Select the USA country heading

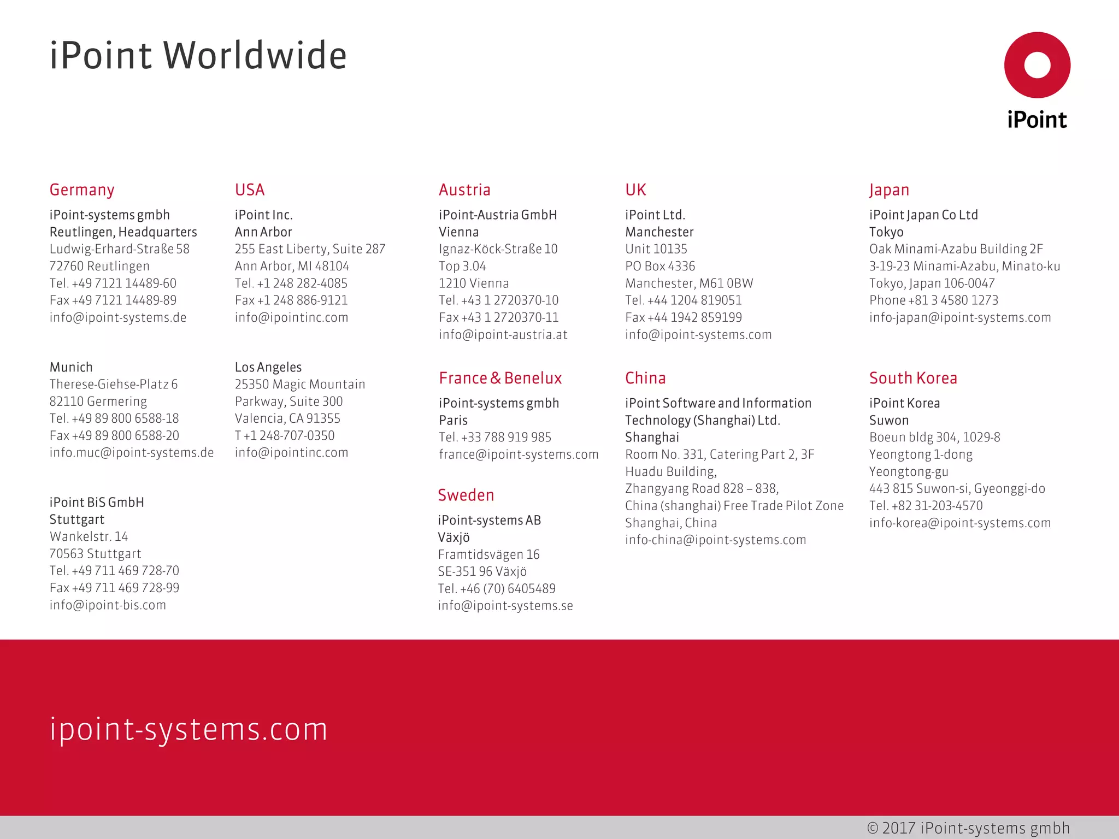tap(250, 190)
